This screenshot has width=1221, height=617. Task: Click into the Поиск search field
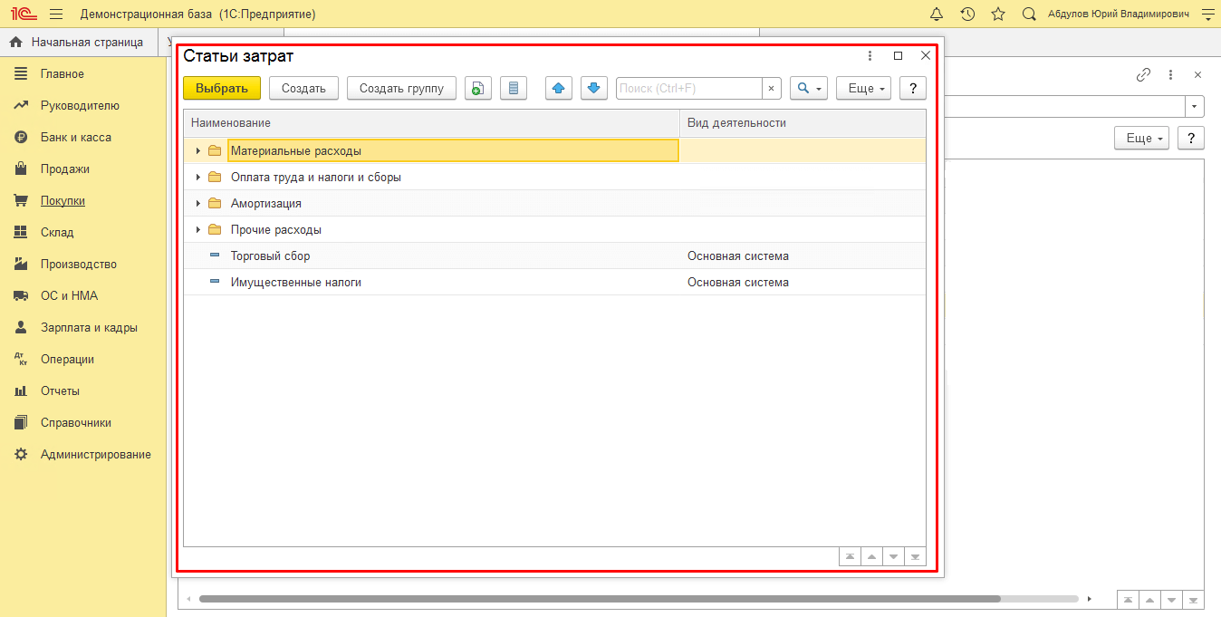688,88
